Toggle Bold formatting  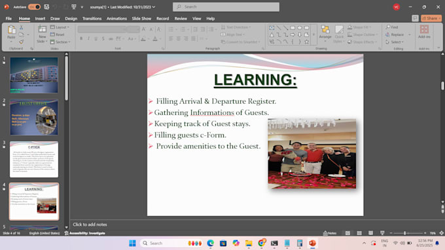tap(81, 39)
